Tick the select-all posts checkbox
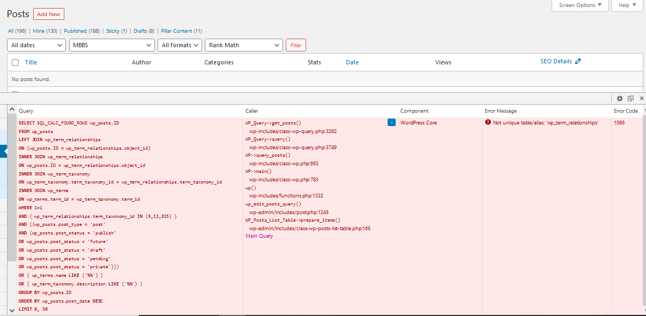 15,62
